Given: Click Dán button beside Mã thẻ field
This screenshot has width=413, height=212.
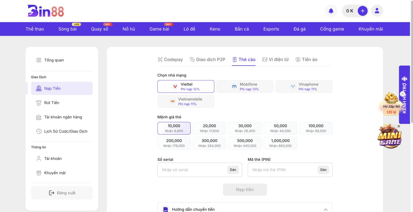Looking at the screenshot, I should [323, 170].
